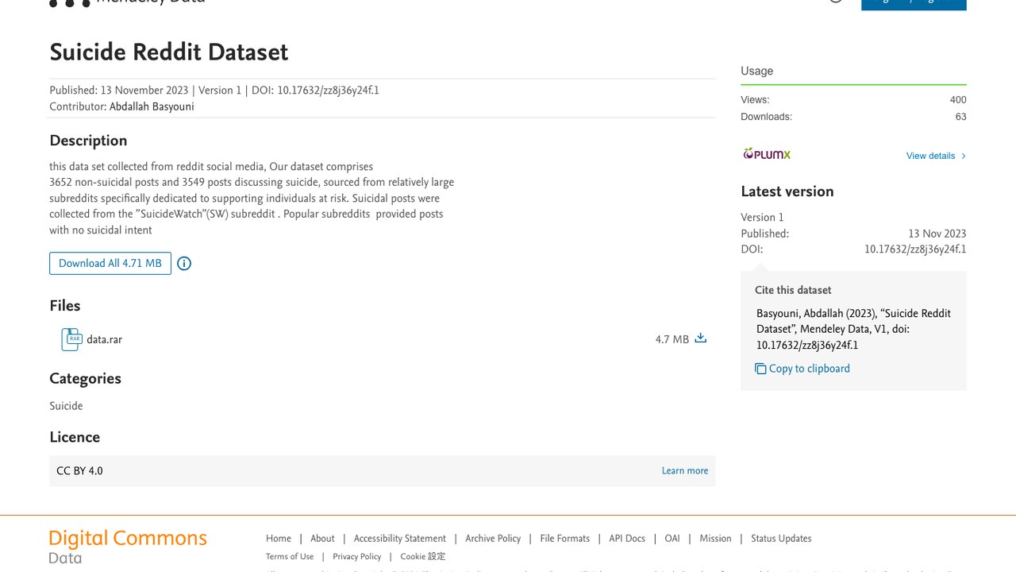This screenshot has width=1016, height=572.
Task: Click the downloads count "63"
Action: (960, 117)
